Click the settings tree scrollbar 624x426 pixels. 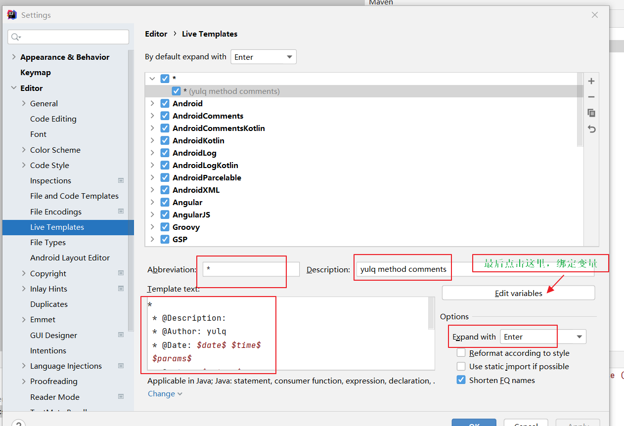(131, 190)
